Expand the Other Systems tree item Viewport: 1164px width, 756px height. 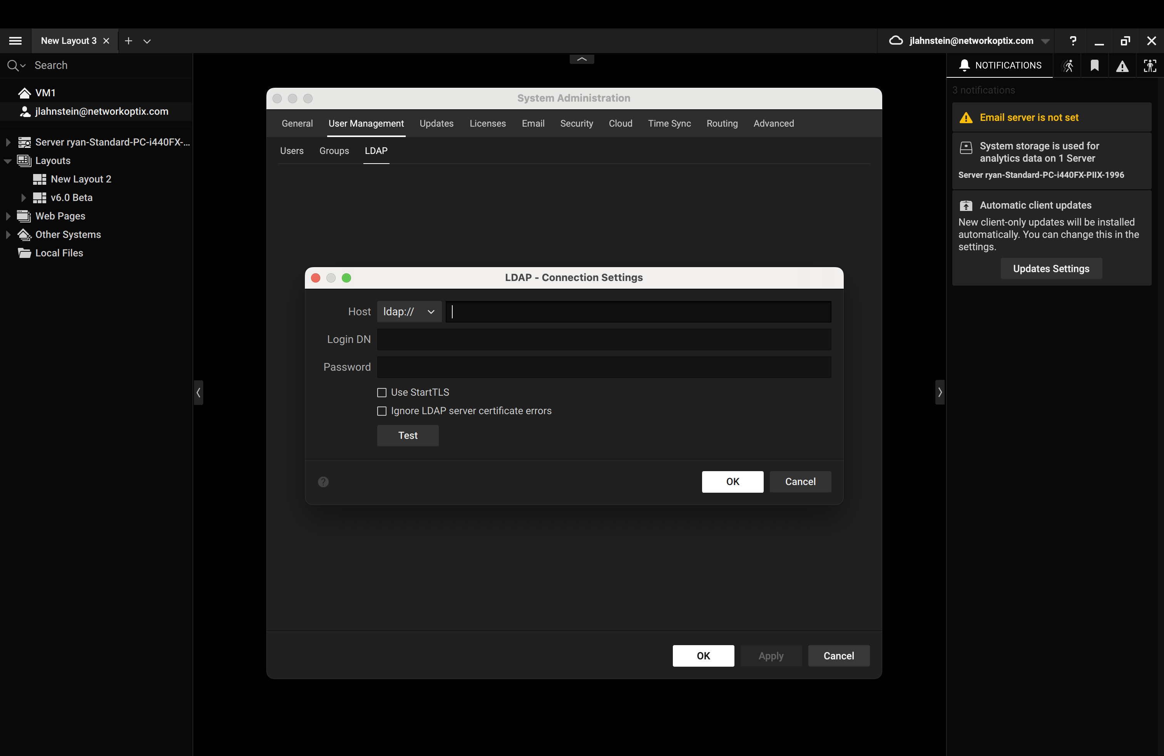pos(8,234)
